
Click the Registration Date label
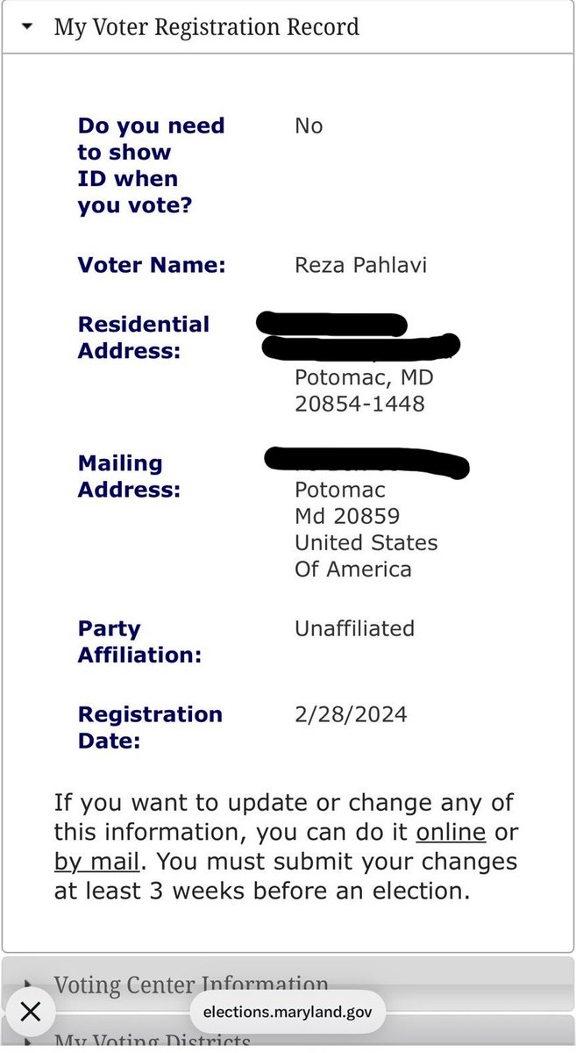pyautogui.click(x=150, y=727)
